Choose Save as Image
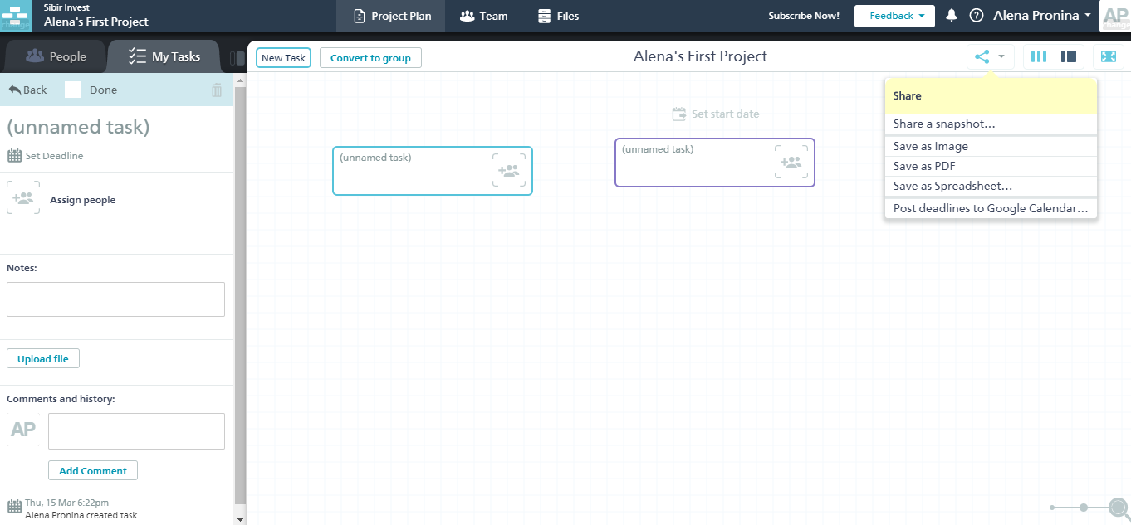Screen dimensions: 1131x525 991,146
